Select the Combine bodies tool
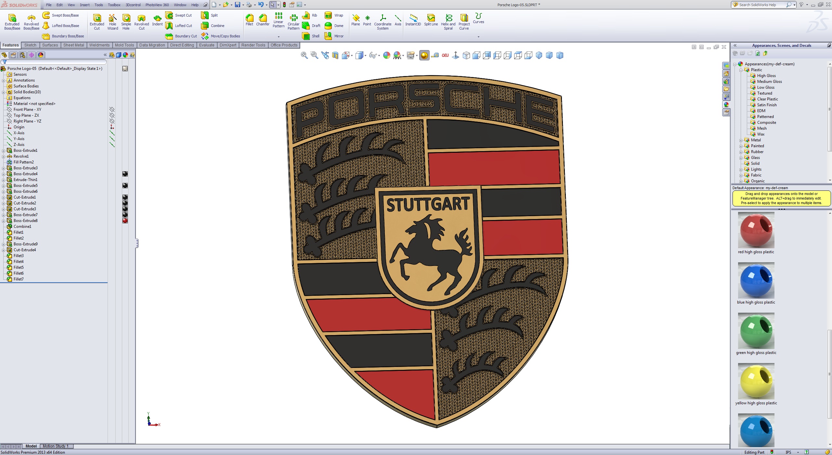This screenshot has height=455, width=832. pos(213,26)
